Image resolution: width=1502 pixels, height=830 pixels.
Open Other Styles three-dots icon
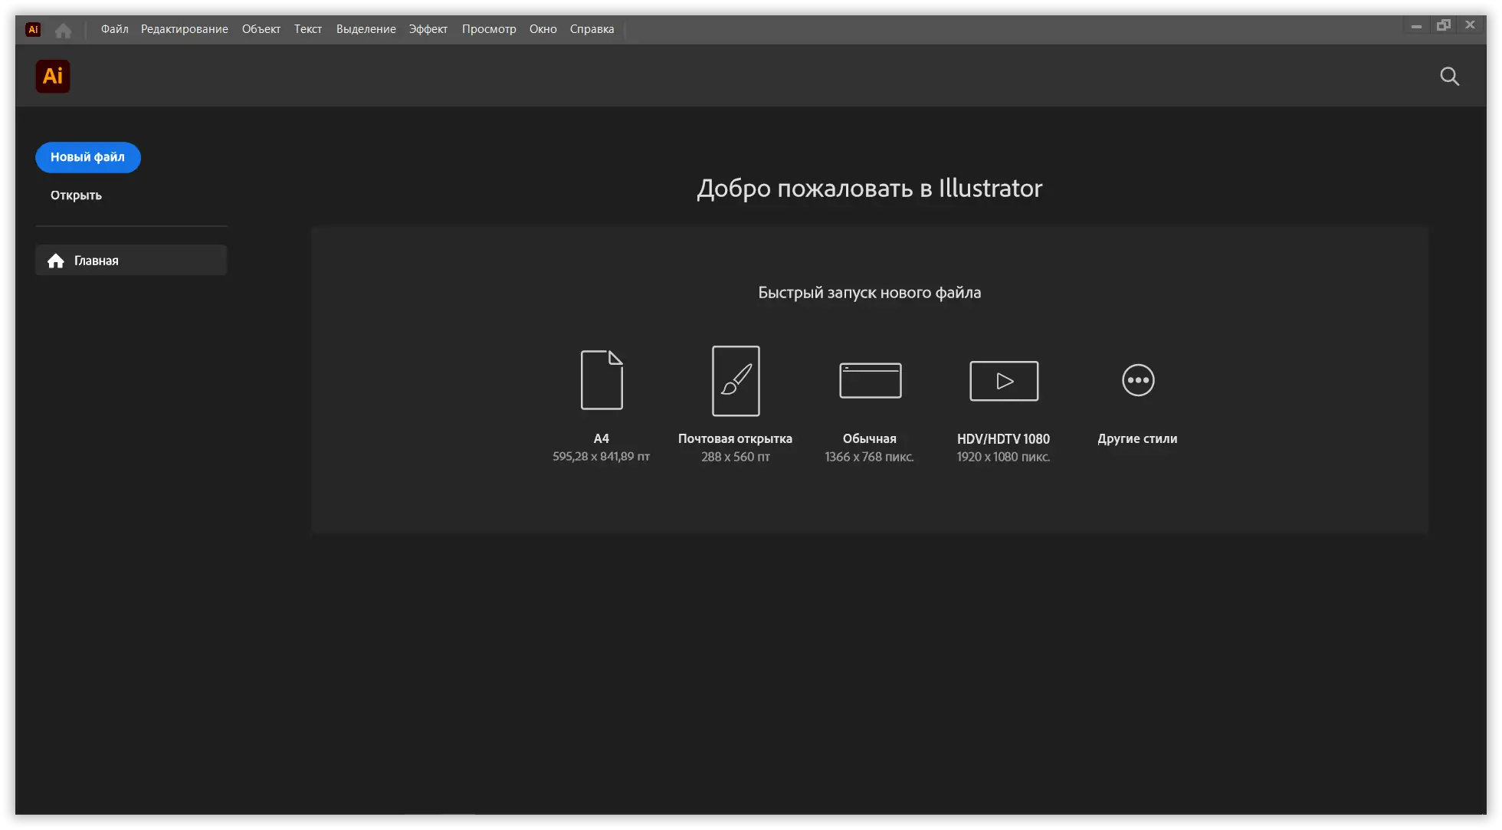tap(1138, 380)
